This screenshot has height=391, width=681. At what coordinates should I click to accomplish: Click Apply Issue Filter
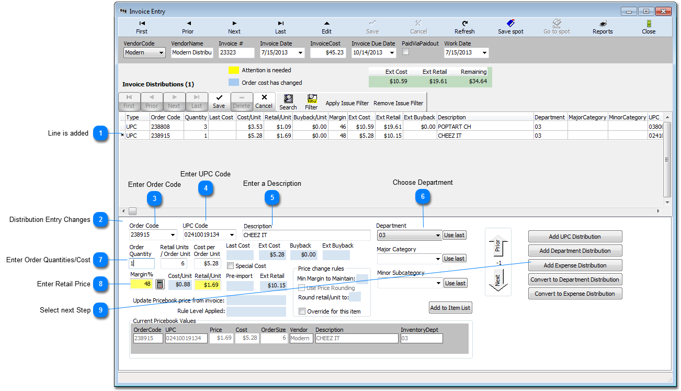(347, 103)
